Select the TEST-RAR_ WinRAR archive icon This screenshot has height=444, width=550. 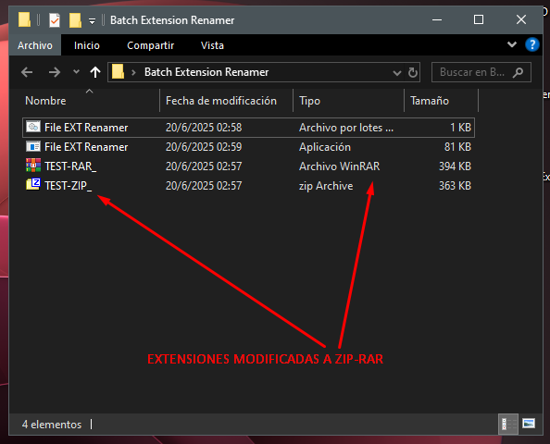click(x=33, y=165)
